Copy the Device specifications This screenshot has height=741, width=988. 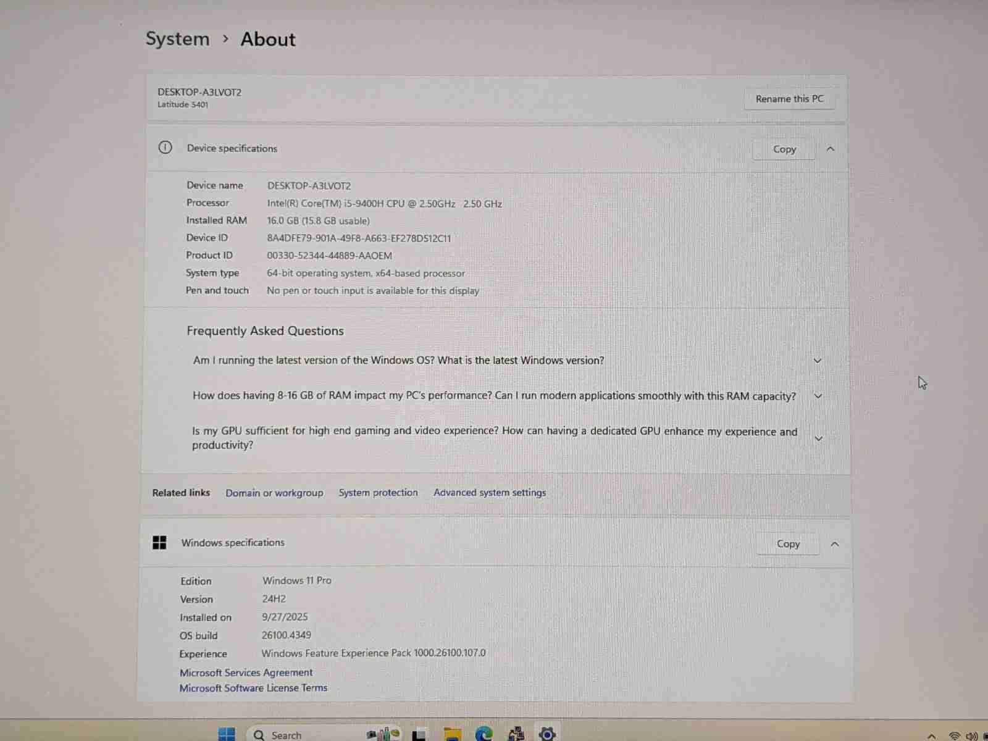click(x=784, y=149)
